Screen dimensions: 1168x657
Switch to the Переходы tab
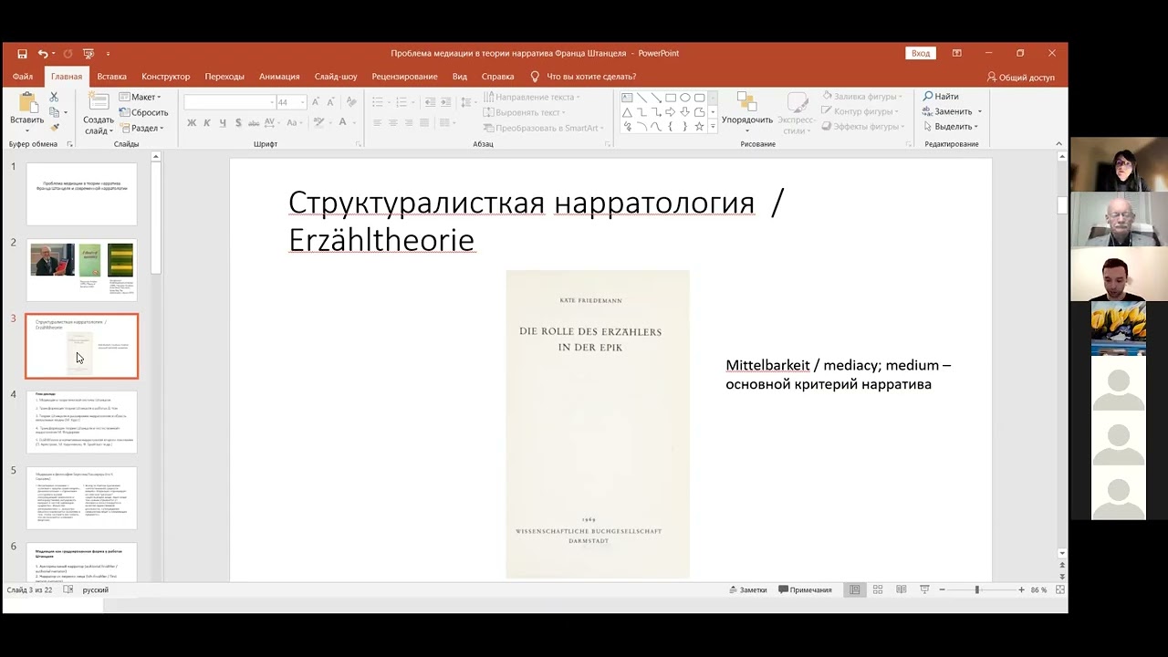[x=224, y=77]
